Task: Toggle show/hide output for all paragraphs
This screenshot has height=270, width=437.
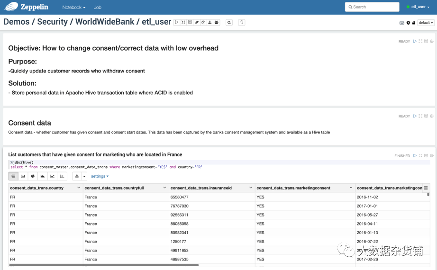Action: pos(190,22)
